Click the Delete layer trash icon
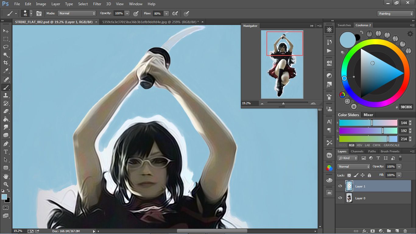This screenshot has height=234, width=416. pos(405,231)
